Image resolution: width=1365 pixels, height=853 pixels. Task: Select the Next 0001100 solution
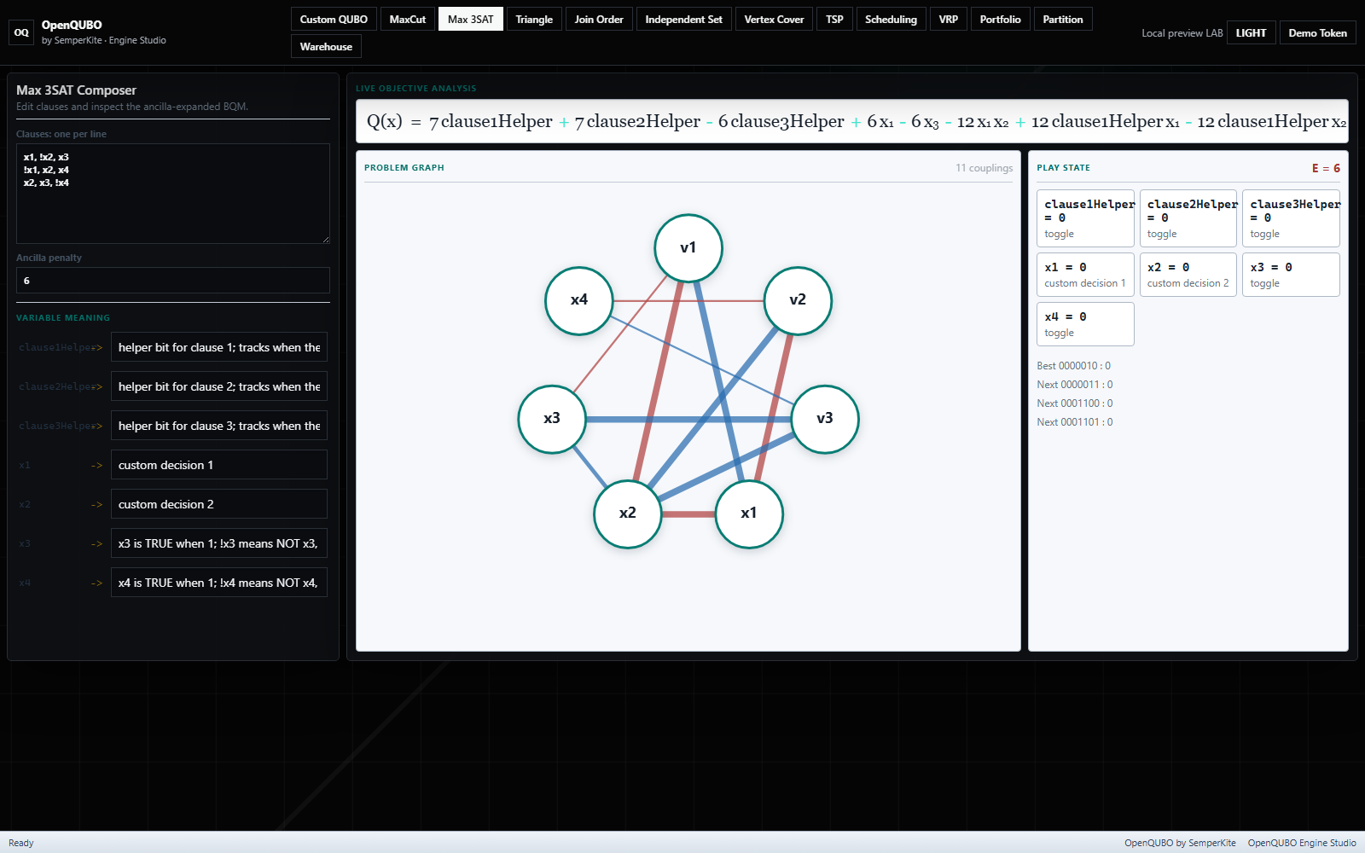click(x=1075, y=403)
